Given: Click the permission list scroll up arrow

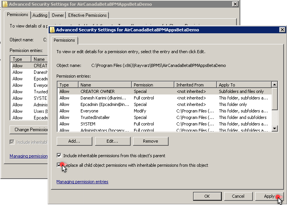Looking at the screenshot, I should [x=274, y=85].
